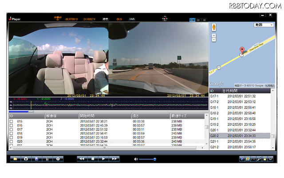Open folder icon in bottom toolbar
The image size is (284, 178).
(x=15, y=159)
